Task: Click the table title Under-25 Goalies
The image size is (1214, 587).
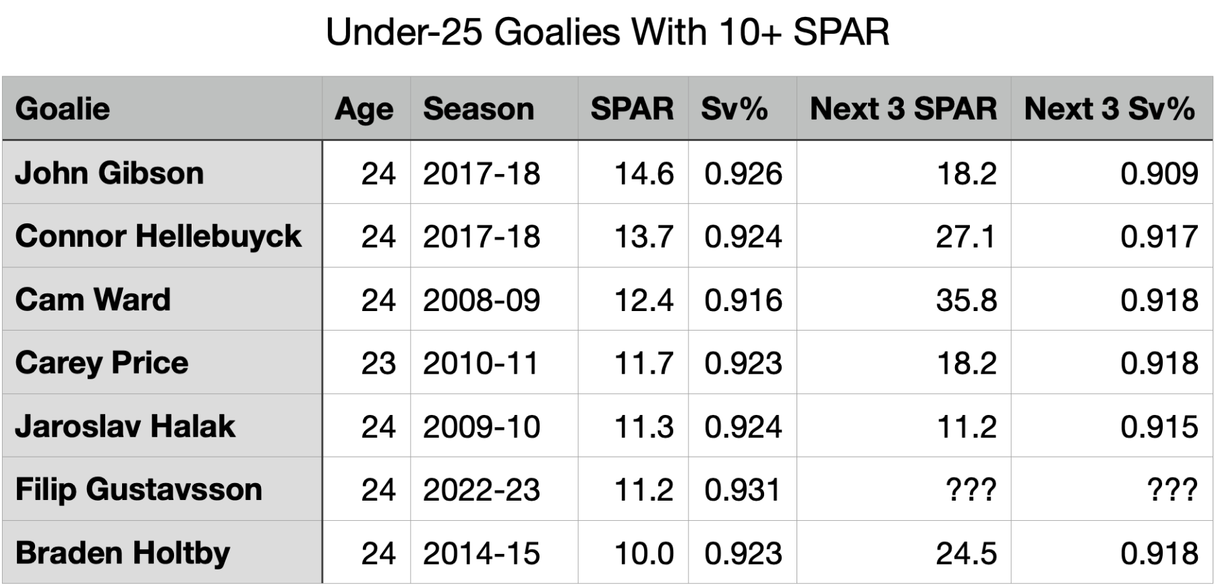Action: click(607, 32)
